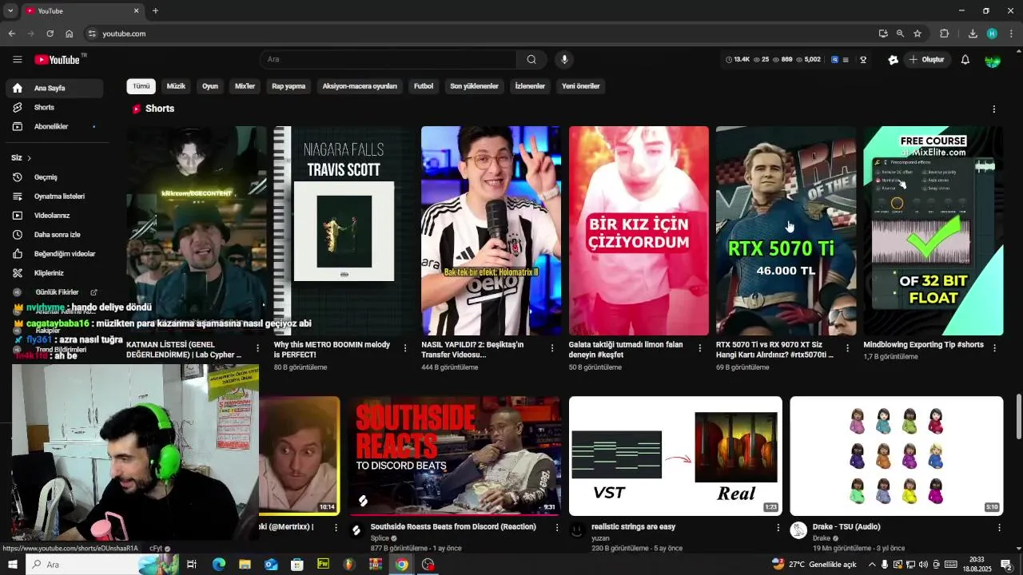Go to Ana Sayfa in sidebar
Viewport: 1023px width, 575px height.
54,88
